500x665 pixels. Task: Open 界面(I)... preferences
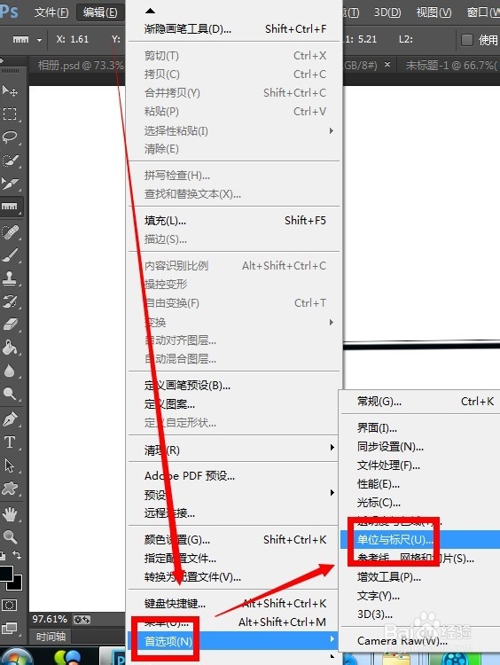[x=420, y=428]
